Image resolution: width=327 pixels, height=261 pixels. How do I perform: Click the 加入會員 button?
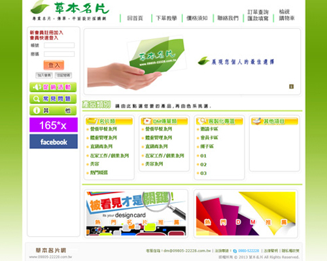44,75
